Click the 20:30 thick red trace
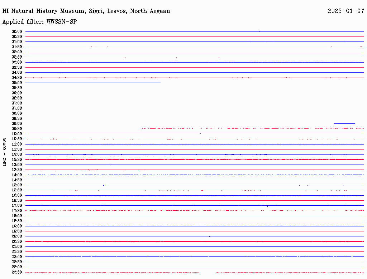367x279 pixels. [195, 241]
